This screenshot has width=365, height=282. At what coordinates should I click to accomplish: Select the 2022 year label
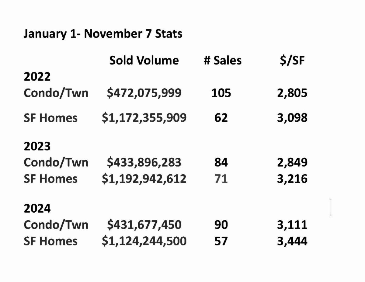point(37,77)
